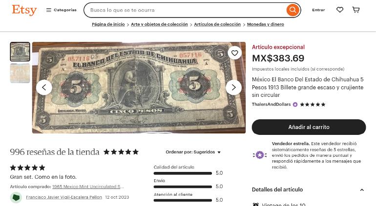Open favorites heart icon in header
Viewport: 376px width, 206px height.
[x=340, y=10]
